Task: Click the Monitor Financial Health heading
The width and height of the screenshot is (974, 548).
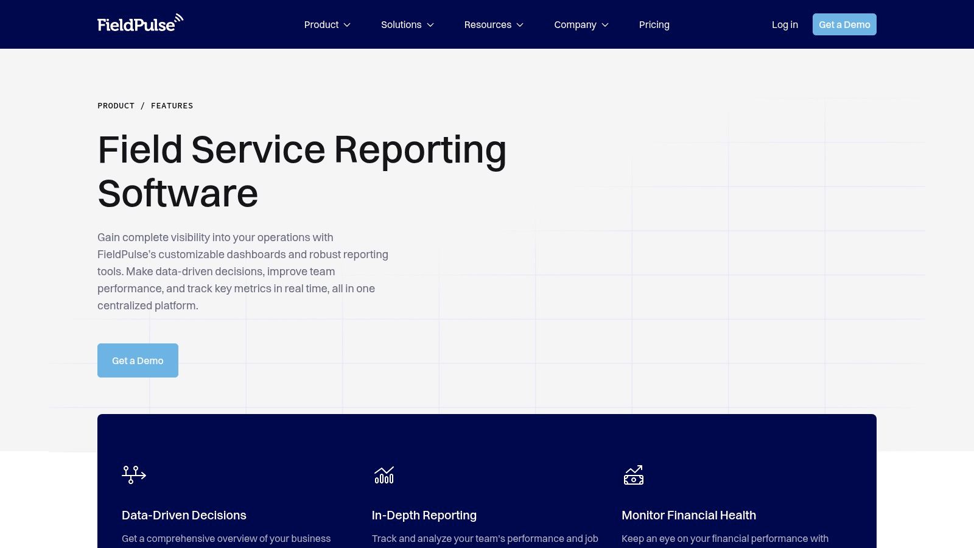Action: tap(688, 515)
